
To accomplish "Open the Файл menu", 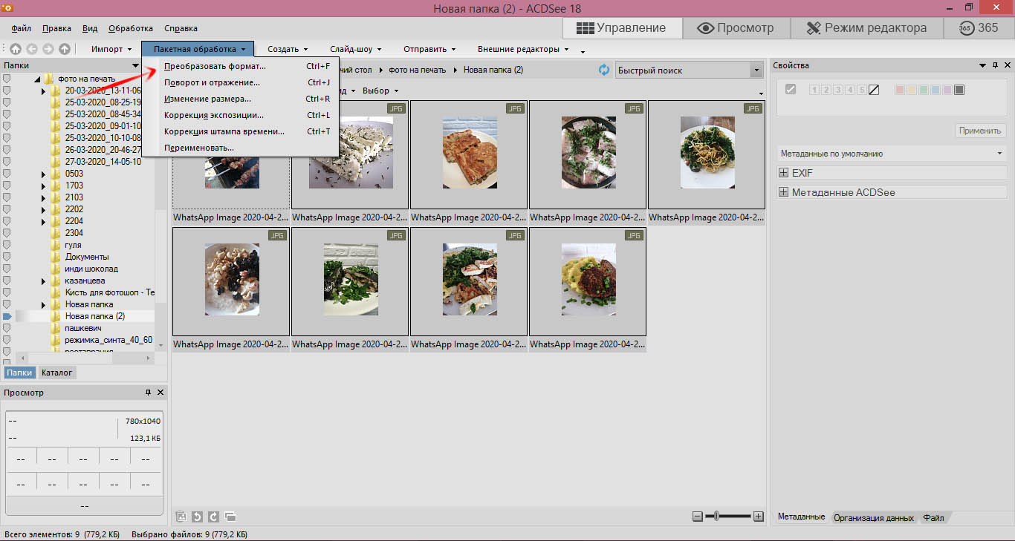I will pos(22,28).
